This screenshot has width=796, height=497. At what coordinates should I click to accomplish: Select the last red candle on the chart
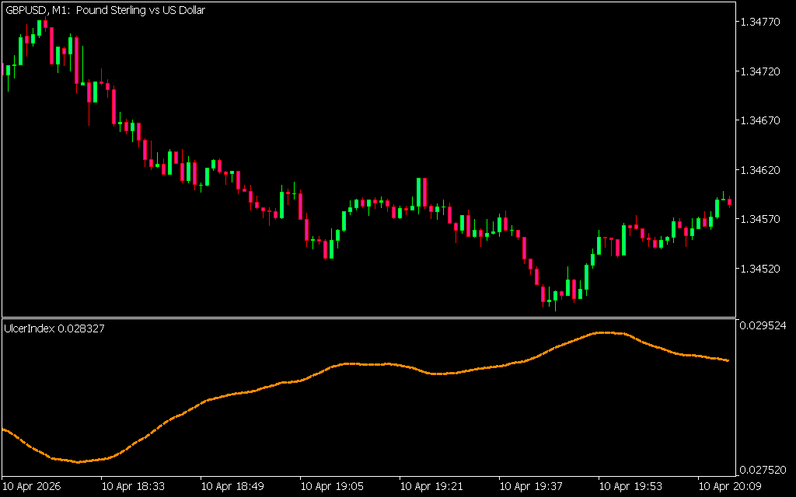(x=729, y=202)
